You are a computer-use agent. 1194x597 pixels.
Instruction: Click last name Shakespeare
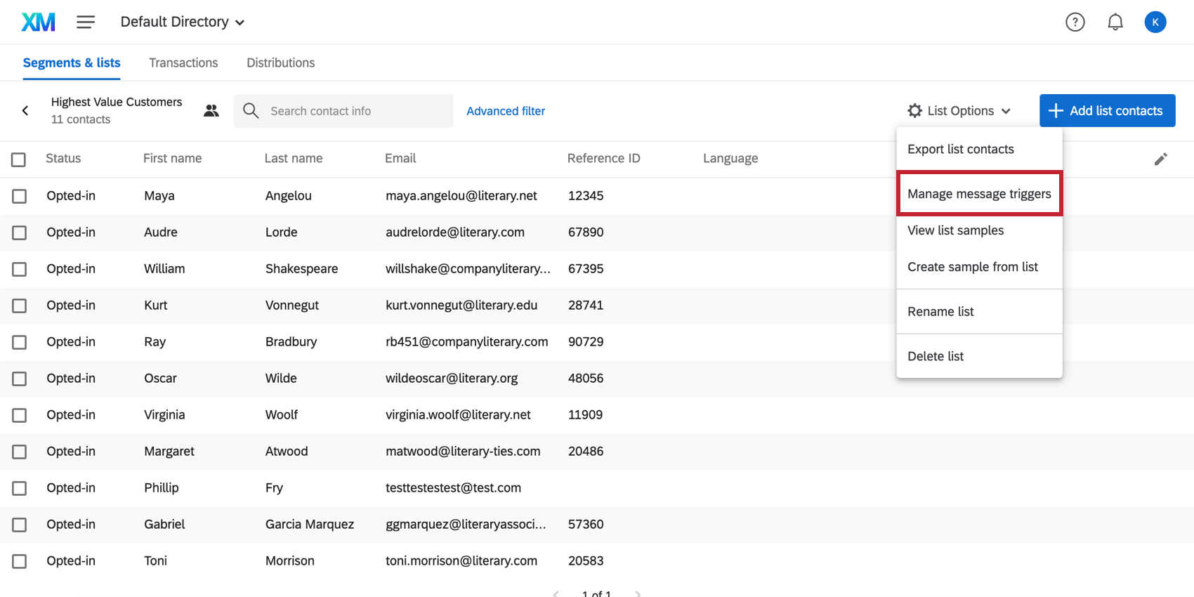(301, 269)
